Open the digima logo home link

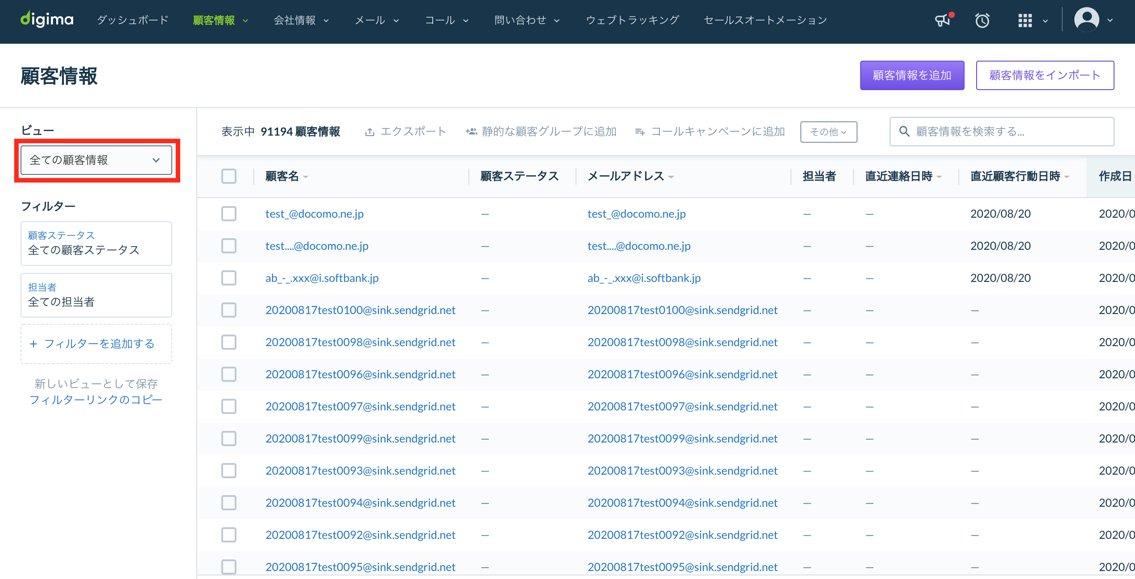point(47,20)
